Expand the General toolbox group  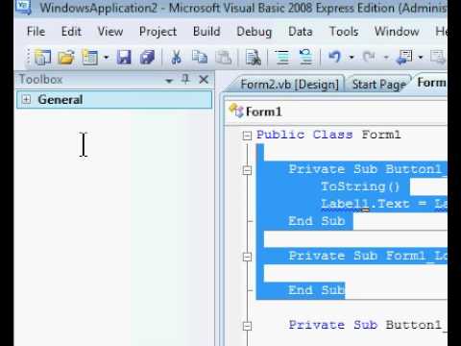coord(26,100)
